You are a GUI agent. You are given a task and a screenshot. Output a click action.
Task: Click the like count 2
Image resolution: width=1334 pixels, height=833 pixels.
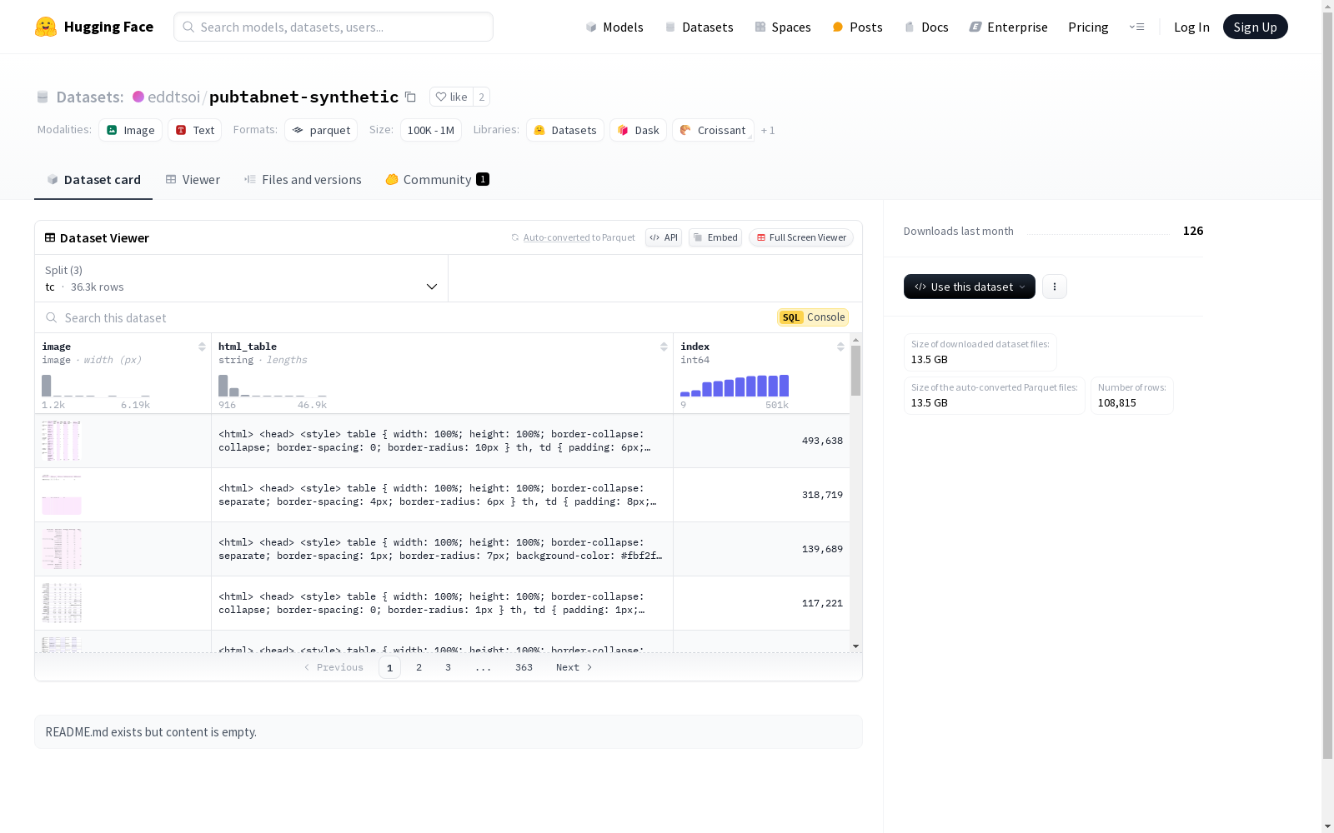click(481, 97)
